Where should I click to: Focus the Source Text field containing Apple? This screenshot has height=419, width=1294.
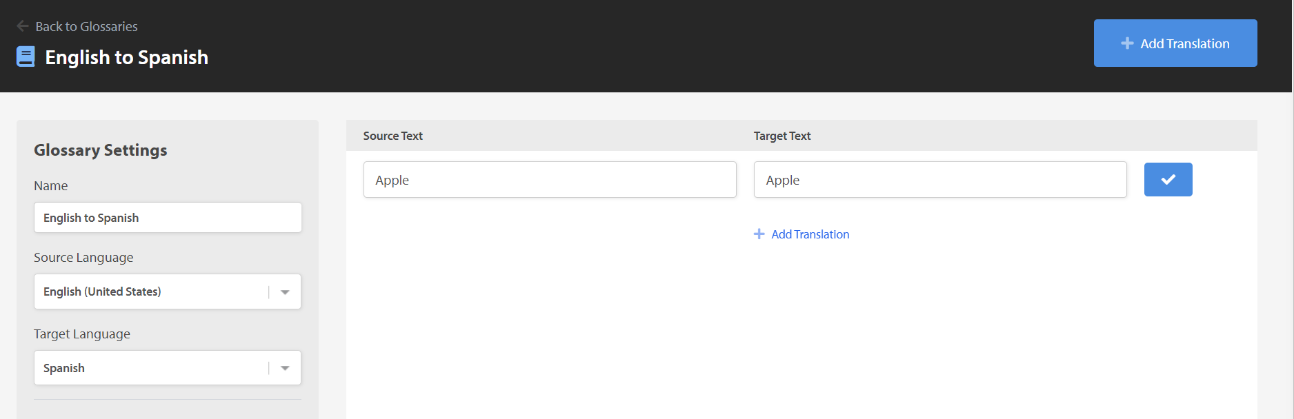[550, 180]
